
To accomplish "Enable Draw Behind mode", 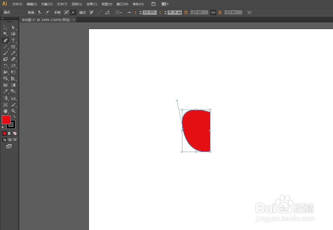I will coord(10,140).
